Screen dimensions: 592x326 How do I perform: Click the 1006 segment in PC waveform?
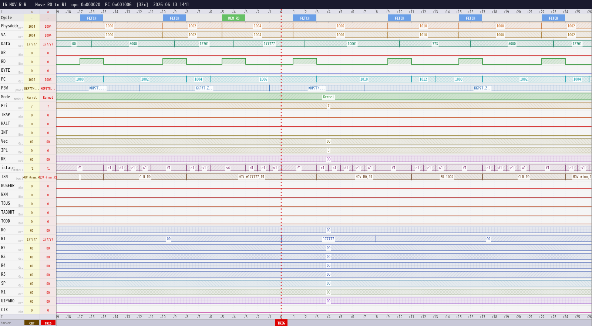[263, 79]
